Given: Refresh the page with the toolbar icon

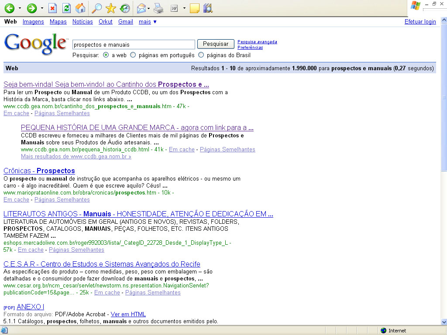Looking at the screenshot, I should point(66,8).
